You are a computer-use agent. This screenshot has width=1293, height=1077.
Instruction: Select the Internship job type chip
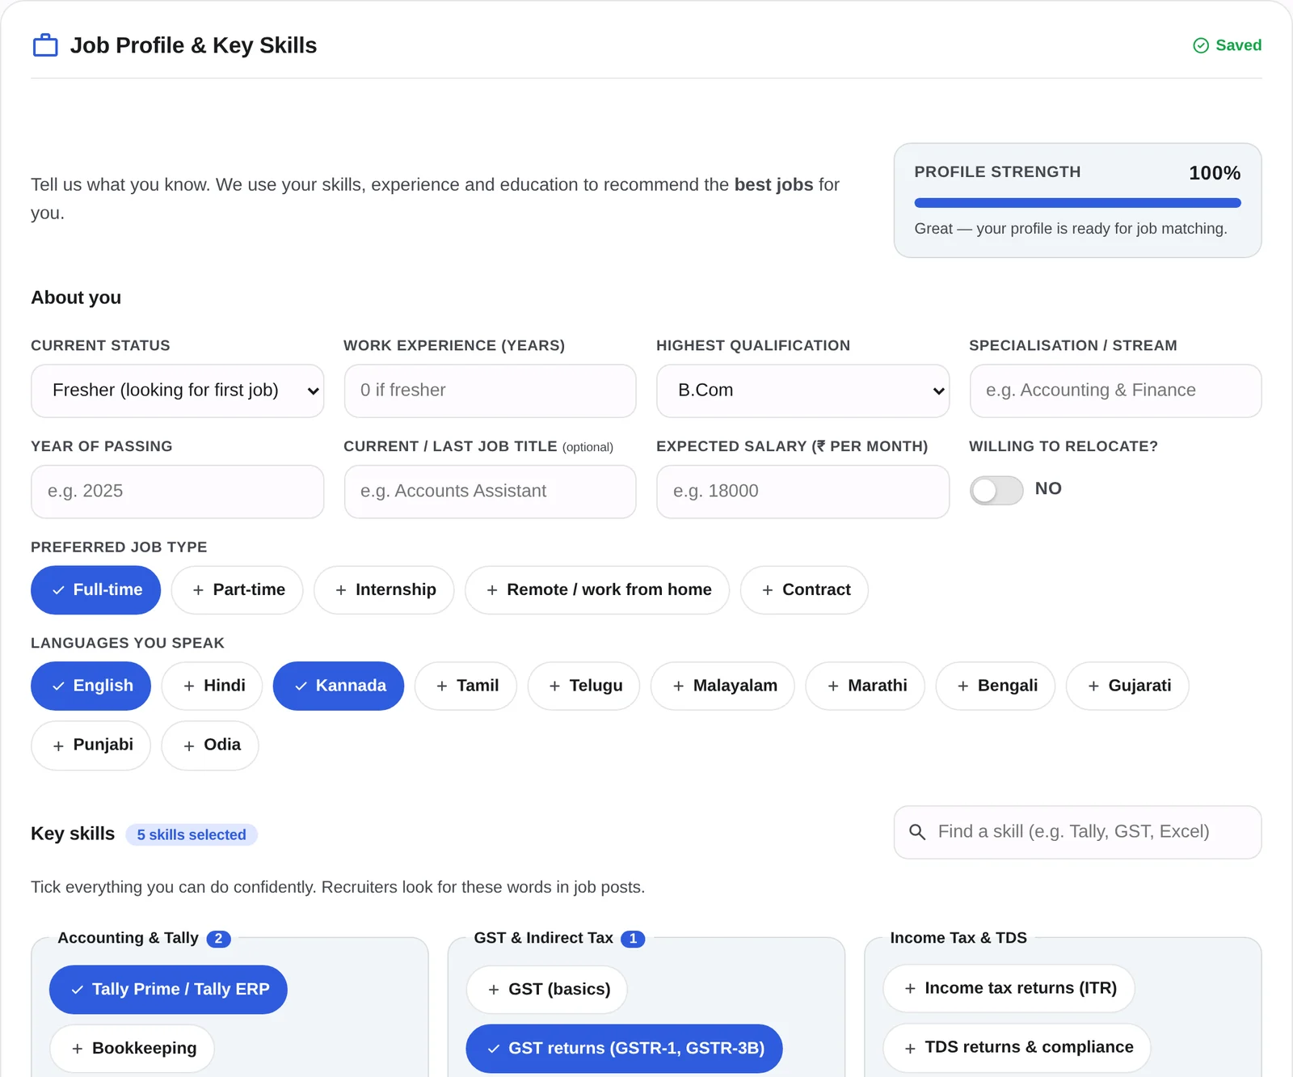point(384,590)
